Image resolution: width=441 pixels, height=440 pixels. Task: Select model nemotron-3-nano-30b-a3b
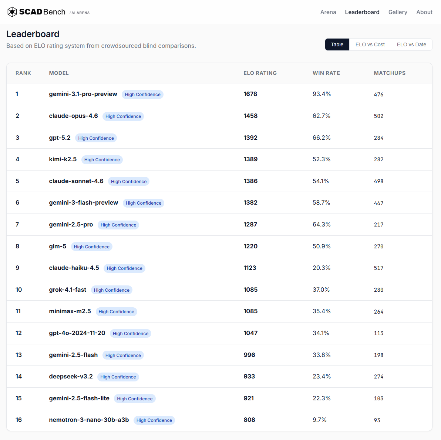point(89,420)
